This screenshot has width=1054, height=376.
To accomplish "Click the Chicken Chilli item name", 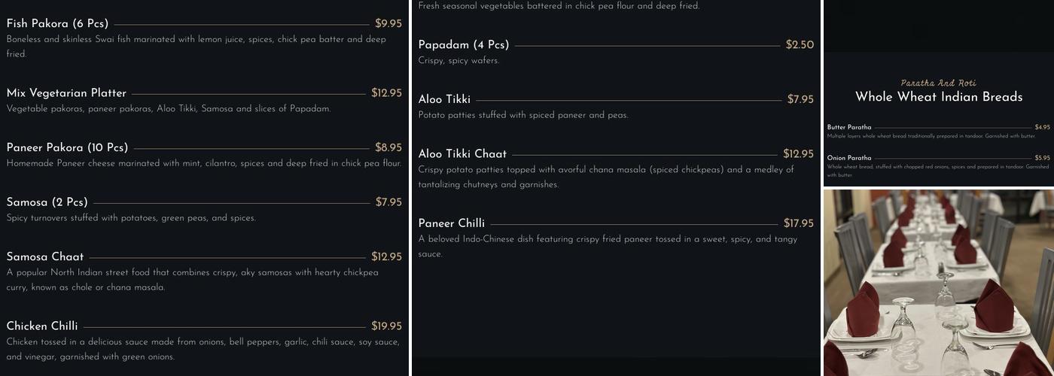I will pyautogui.click(x=42, y=326).
